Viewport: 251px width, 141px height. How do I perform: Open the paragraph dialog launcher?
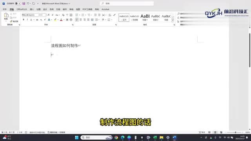tap(116, 25)
